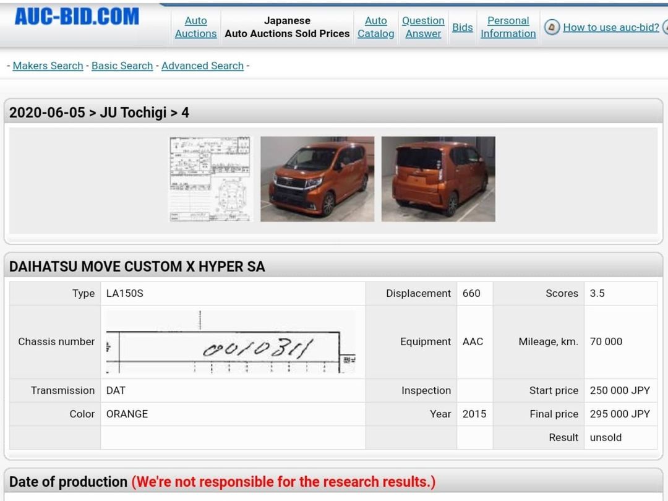Click the red research results disclaimer
This screenshot has height=501, width=668.
[283, 482]
